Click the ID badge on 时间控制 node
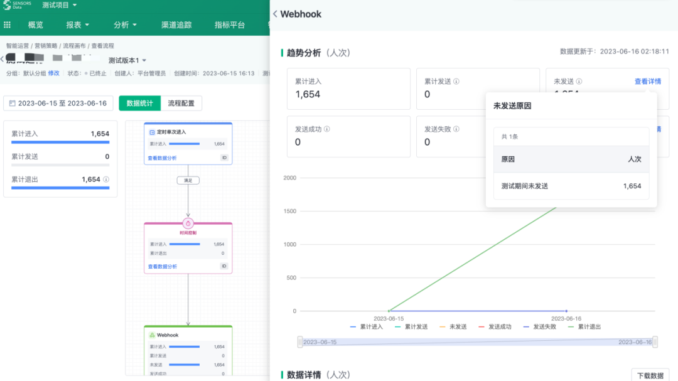 [x=224, y=266]
